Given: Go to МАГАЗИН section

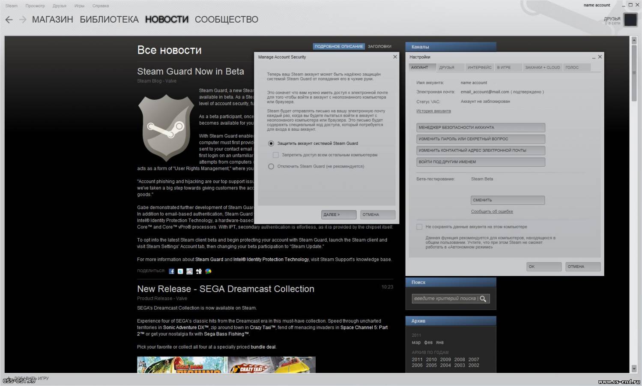Looking at the screenshot, I should click(x=53, y=19).
